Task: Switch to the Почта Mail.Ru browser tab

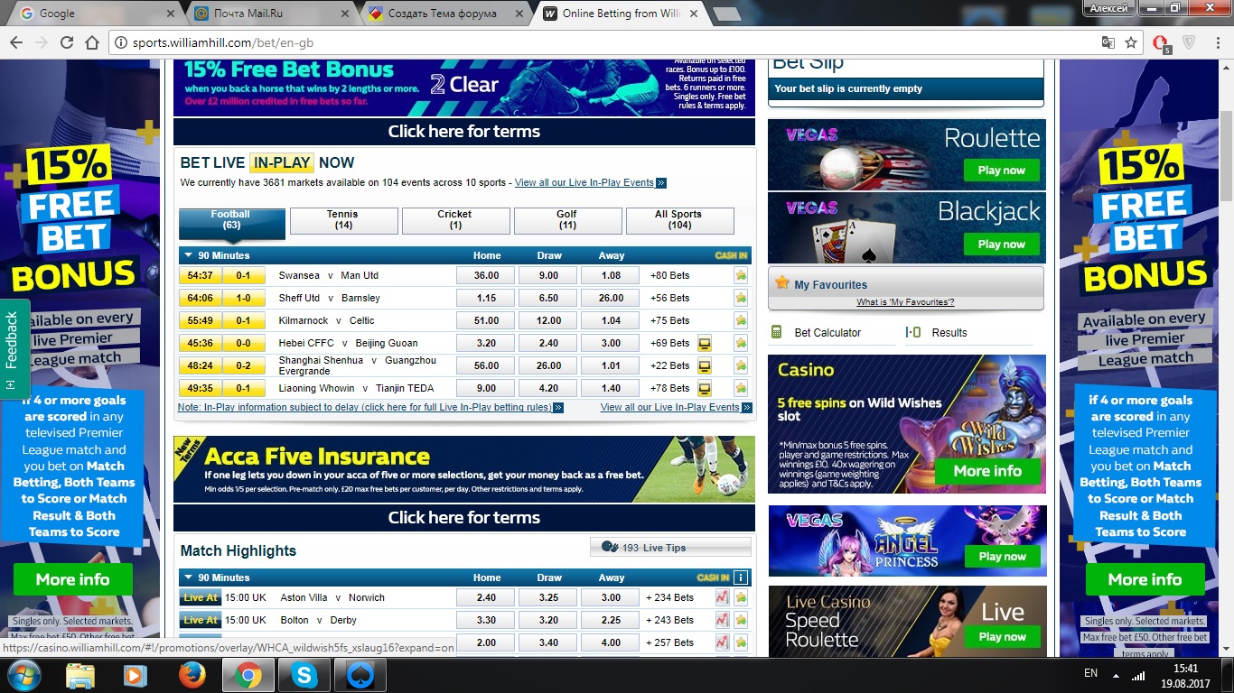Action: [x=271, y=14]
